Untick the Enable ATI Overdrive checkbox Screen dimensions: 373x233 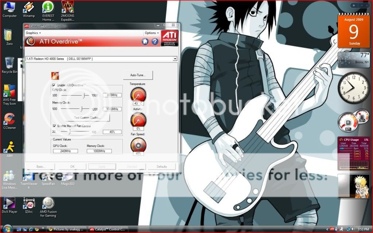tap(54, 85)
